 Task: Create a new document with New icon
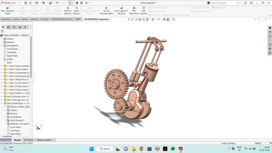30,3
